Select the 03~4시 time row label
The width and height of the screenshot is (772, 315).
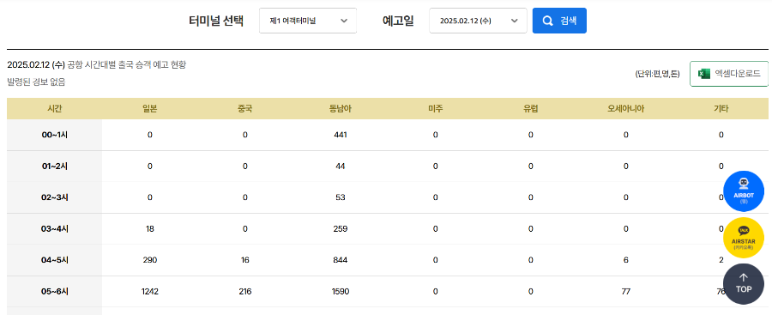click(55, 228)
